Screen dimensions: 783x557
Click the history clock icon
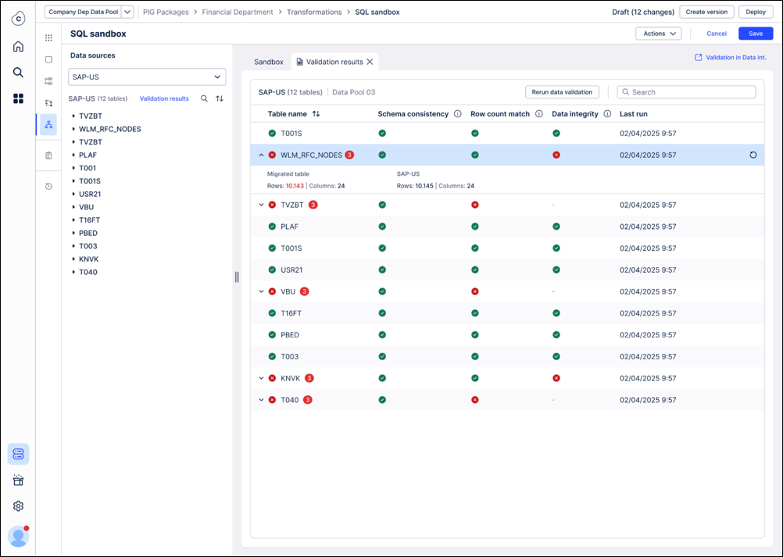[48, 186]
